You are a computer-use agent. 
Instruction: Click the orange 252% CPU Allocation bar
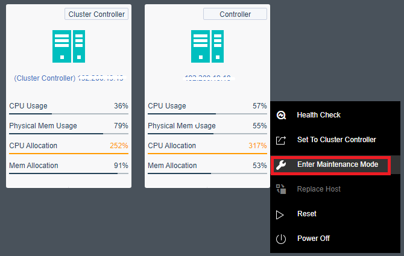coord(69,154)
